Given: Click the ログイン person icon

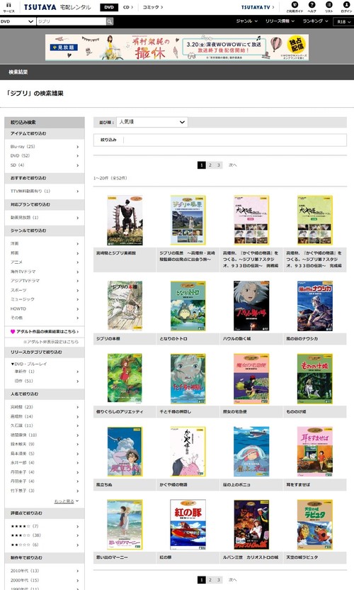Looking at the screenshot, I should point(346,7).
